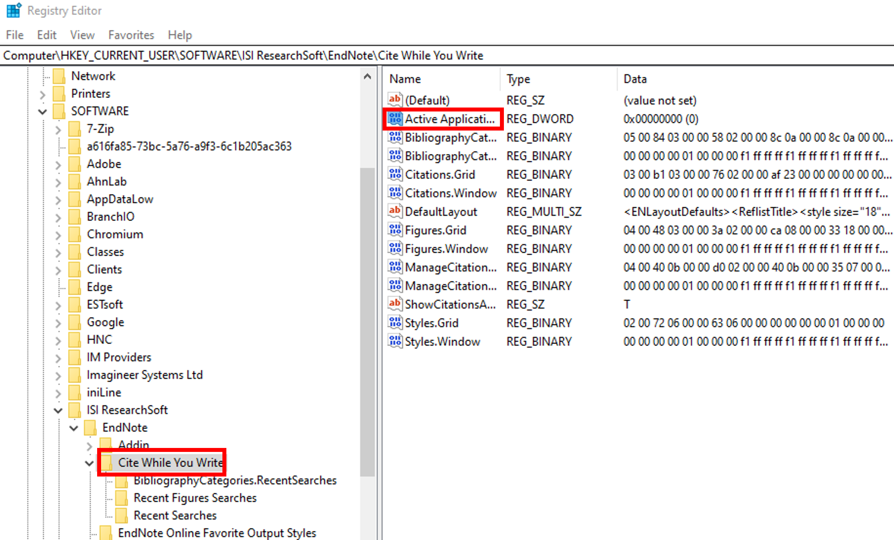Click the REG_SZ type cell of ShowCitationsA...

[x=526, y=304]
